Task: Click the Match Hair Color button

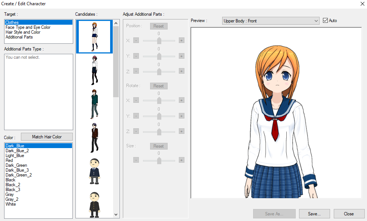Action: pos(47,136)
